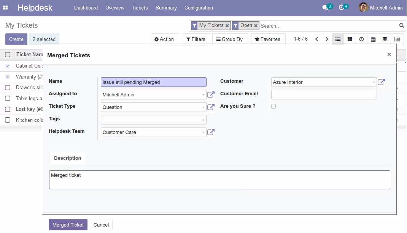This screenshot has height=233, width=407.
Task: Close the Merged Tickets dialog
Action: (389, 54)
